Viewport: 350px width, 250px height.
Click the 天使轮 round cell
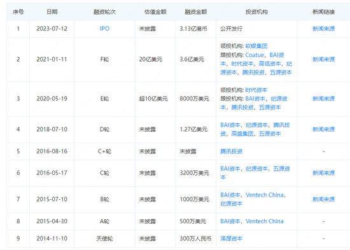tap(104, 239)
